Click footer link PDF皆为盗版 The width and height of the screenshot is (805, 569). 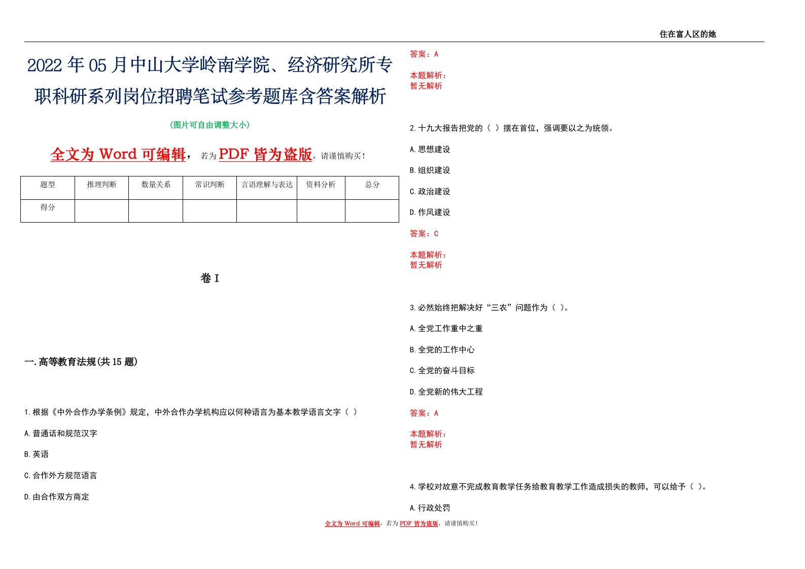[419, 523]
